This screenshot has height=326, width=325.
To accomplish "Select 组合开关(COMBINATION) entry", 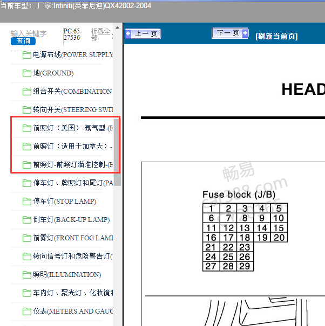I will click(73, 92).
